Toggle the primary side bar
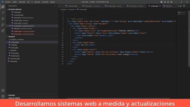 pos(161,2)
